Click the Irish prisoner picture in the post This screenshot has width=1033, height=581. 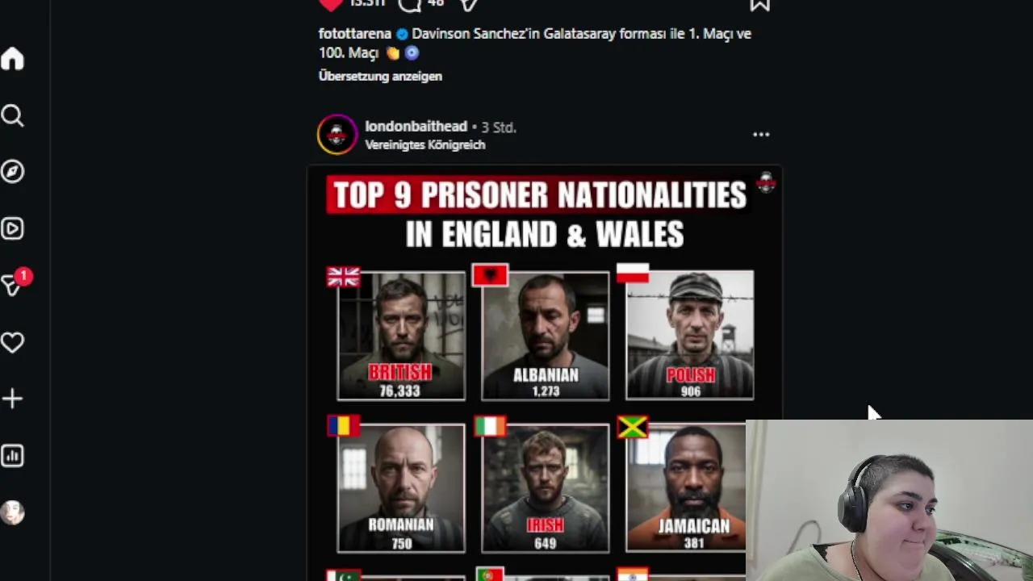point(545,487)
